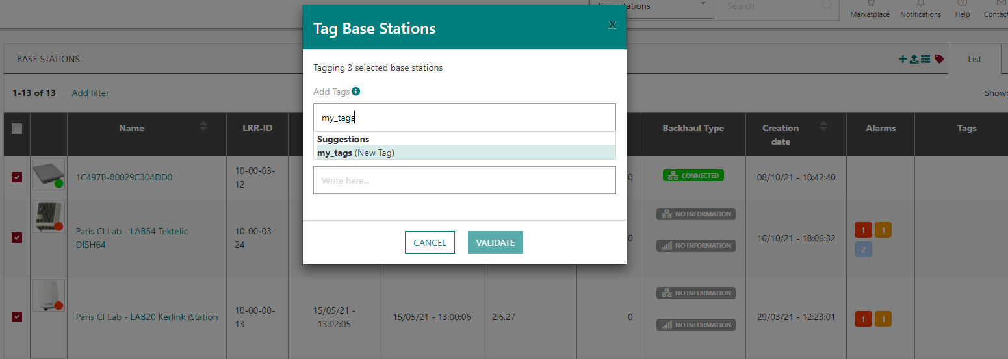This screenshot has height=359, width=1008.
Task: Open the Help question mark icon
Action: tap(962, 4)
